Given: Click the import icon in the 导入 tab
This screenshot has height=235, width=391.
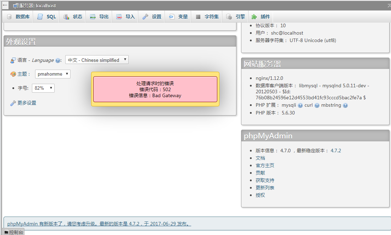Looking at the screenshot, I should [x=119, y=17].
